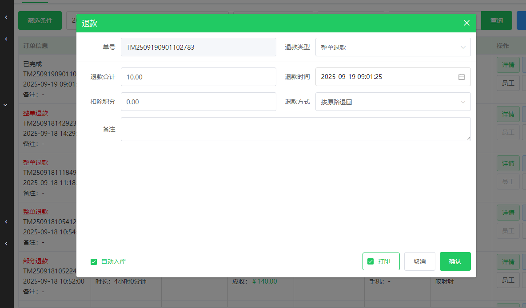Viewport: 526px width, 308px height.
Task: Close the 退款 dialog with the X icon
Action: 466,23
